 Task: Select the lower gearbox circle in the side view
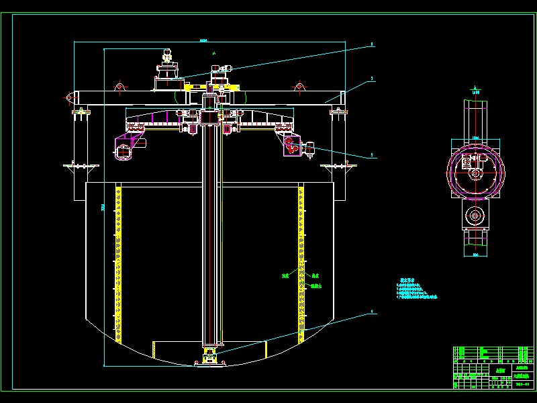click(475, 216)
